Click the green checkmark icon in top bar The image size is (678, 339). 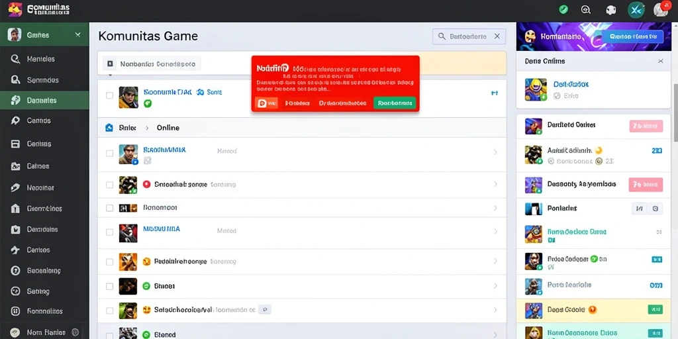pos(563,9)
